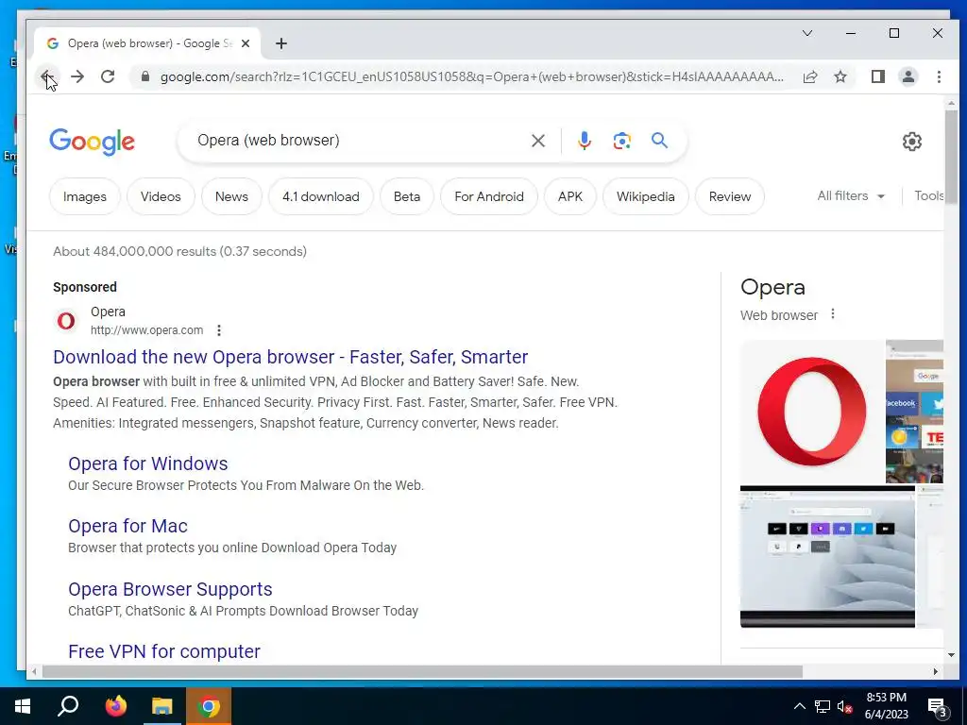967x725 pixels.
Task: Open the Windows Start menu
Action: (23, 706)
